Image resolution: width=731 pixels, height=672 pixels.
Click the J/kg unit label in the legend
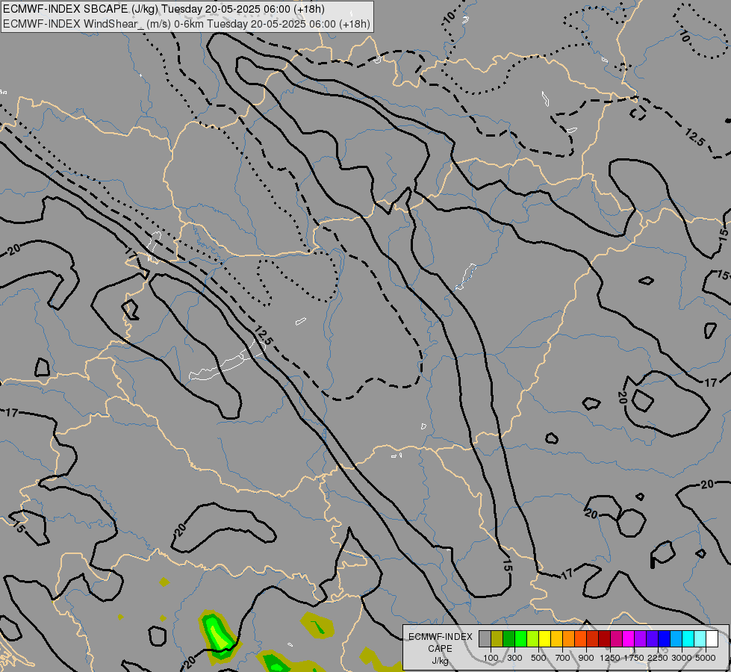point(440,661)
